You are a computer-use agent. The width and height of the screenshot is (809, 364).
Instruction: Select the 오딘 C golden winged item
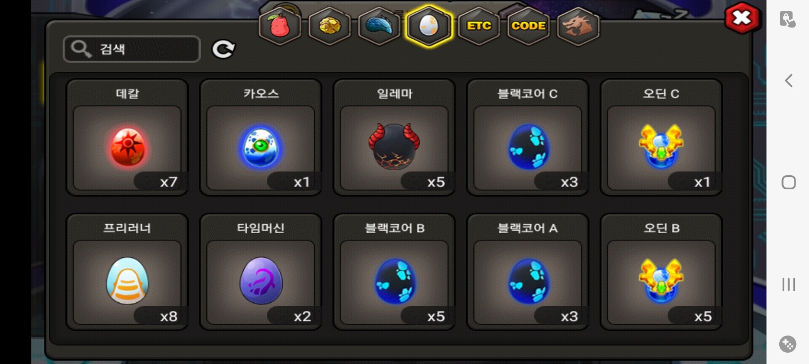661,138
